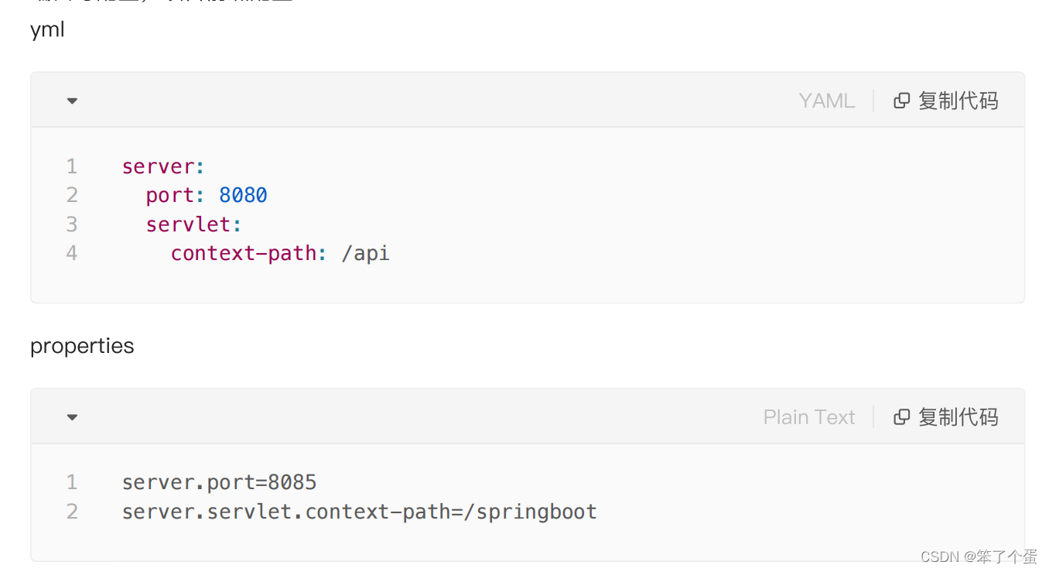Click the 复制代码 button for the yml snippet

pyautogui.click(x=958, y=100)
